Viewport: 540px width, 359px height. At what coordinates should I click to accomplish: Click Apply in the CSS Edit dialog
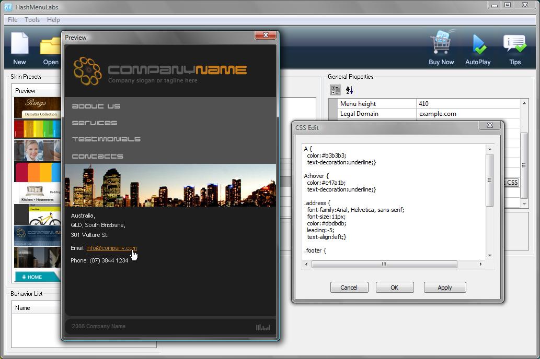[445, 288]
